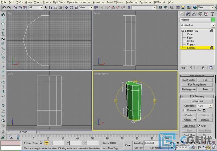Toggle Show End Result icon
217x151 pixels.
pyautogui.click(x=191, y=68)
